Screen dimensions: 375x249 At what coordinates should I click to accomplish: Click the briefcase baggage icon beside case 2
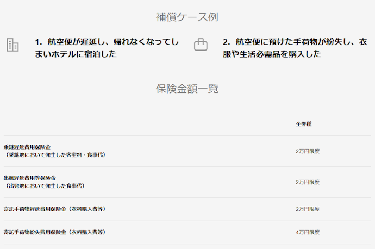click(201, 45)
